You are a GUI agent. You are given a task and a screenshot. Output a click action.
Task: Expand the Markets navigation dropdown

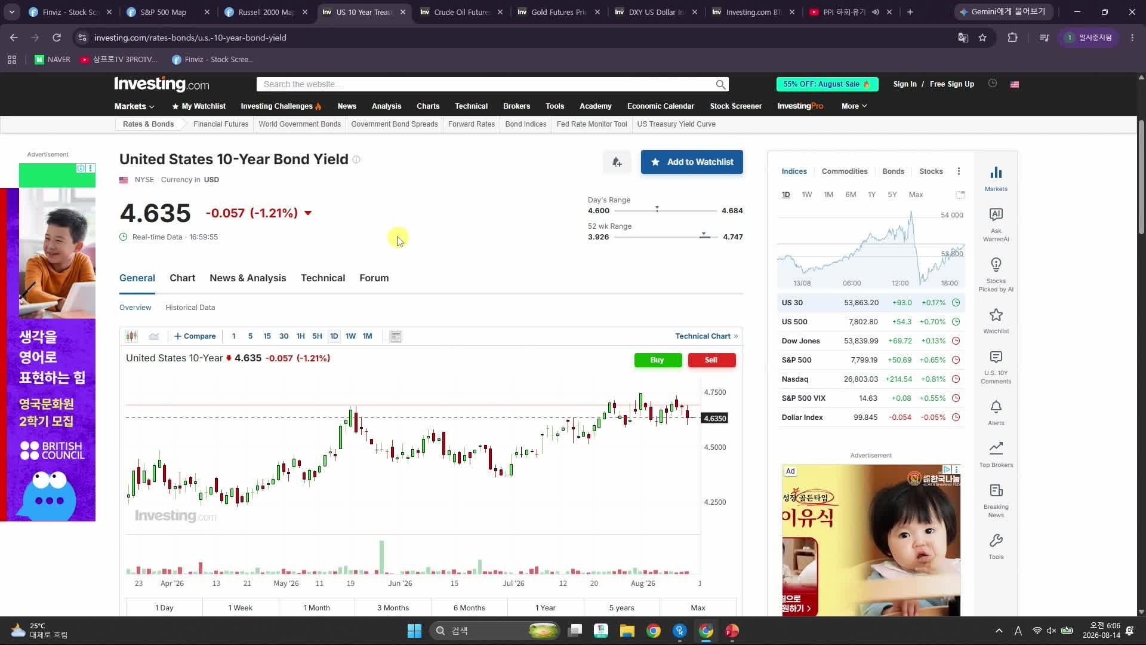click(134, 106)
